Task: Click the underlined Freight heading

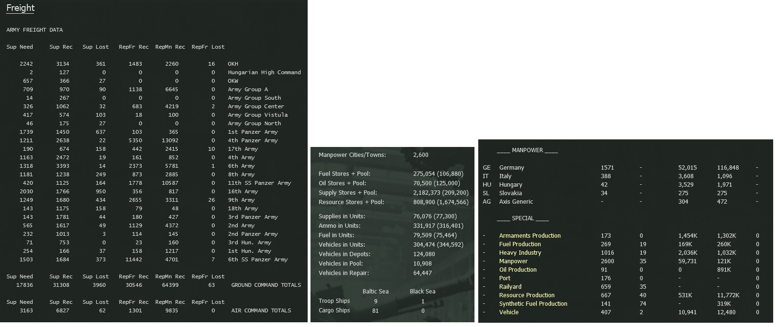Action: pyautogui.click(x=20, y=8)
